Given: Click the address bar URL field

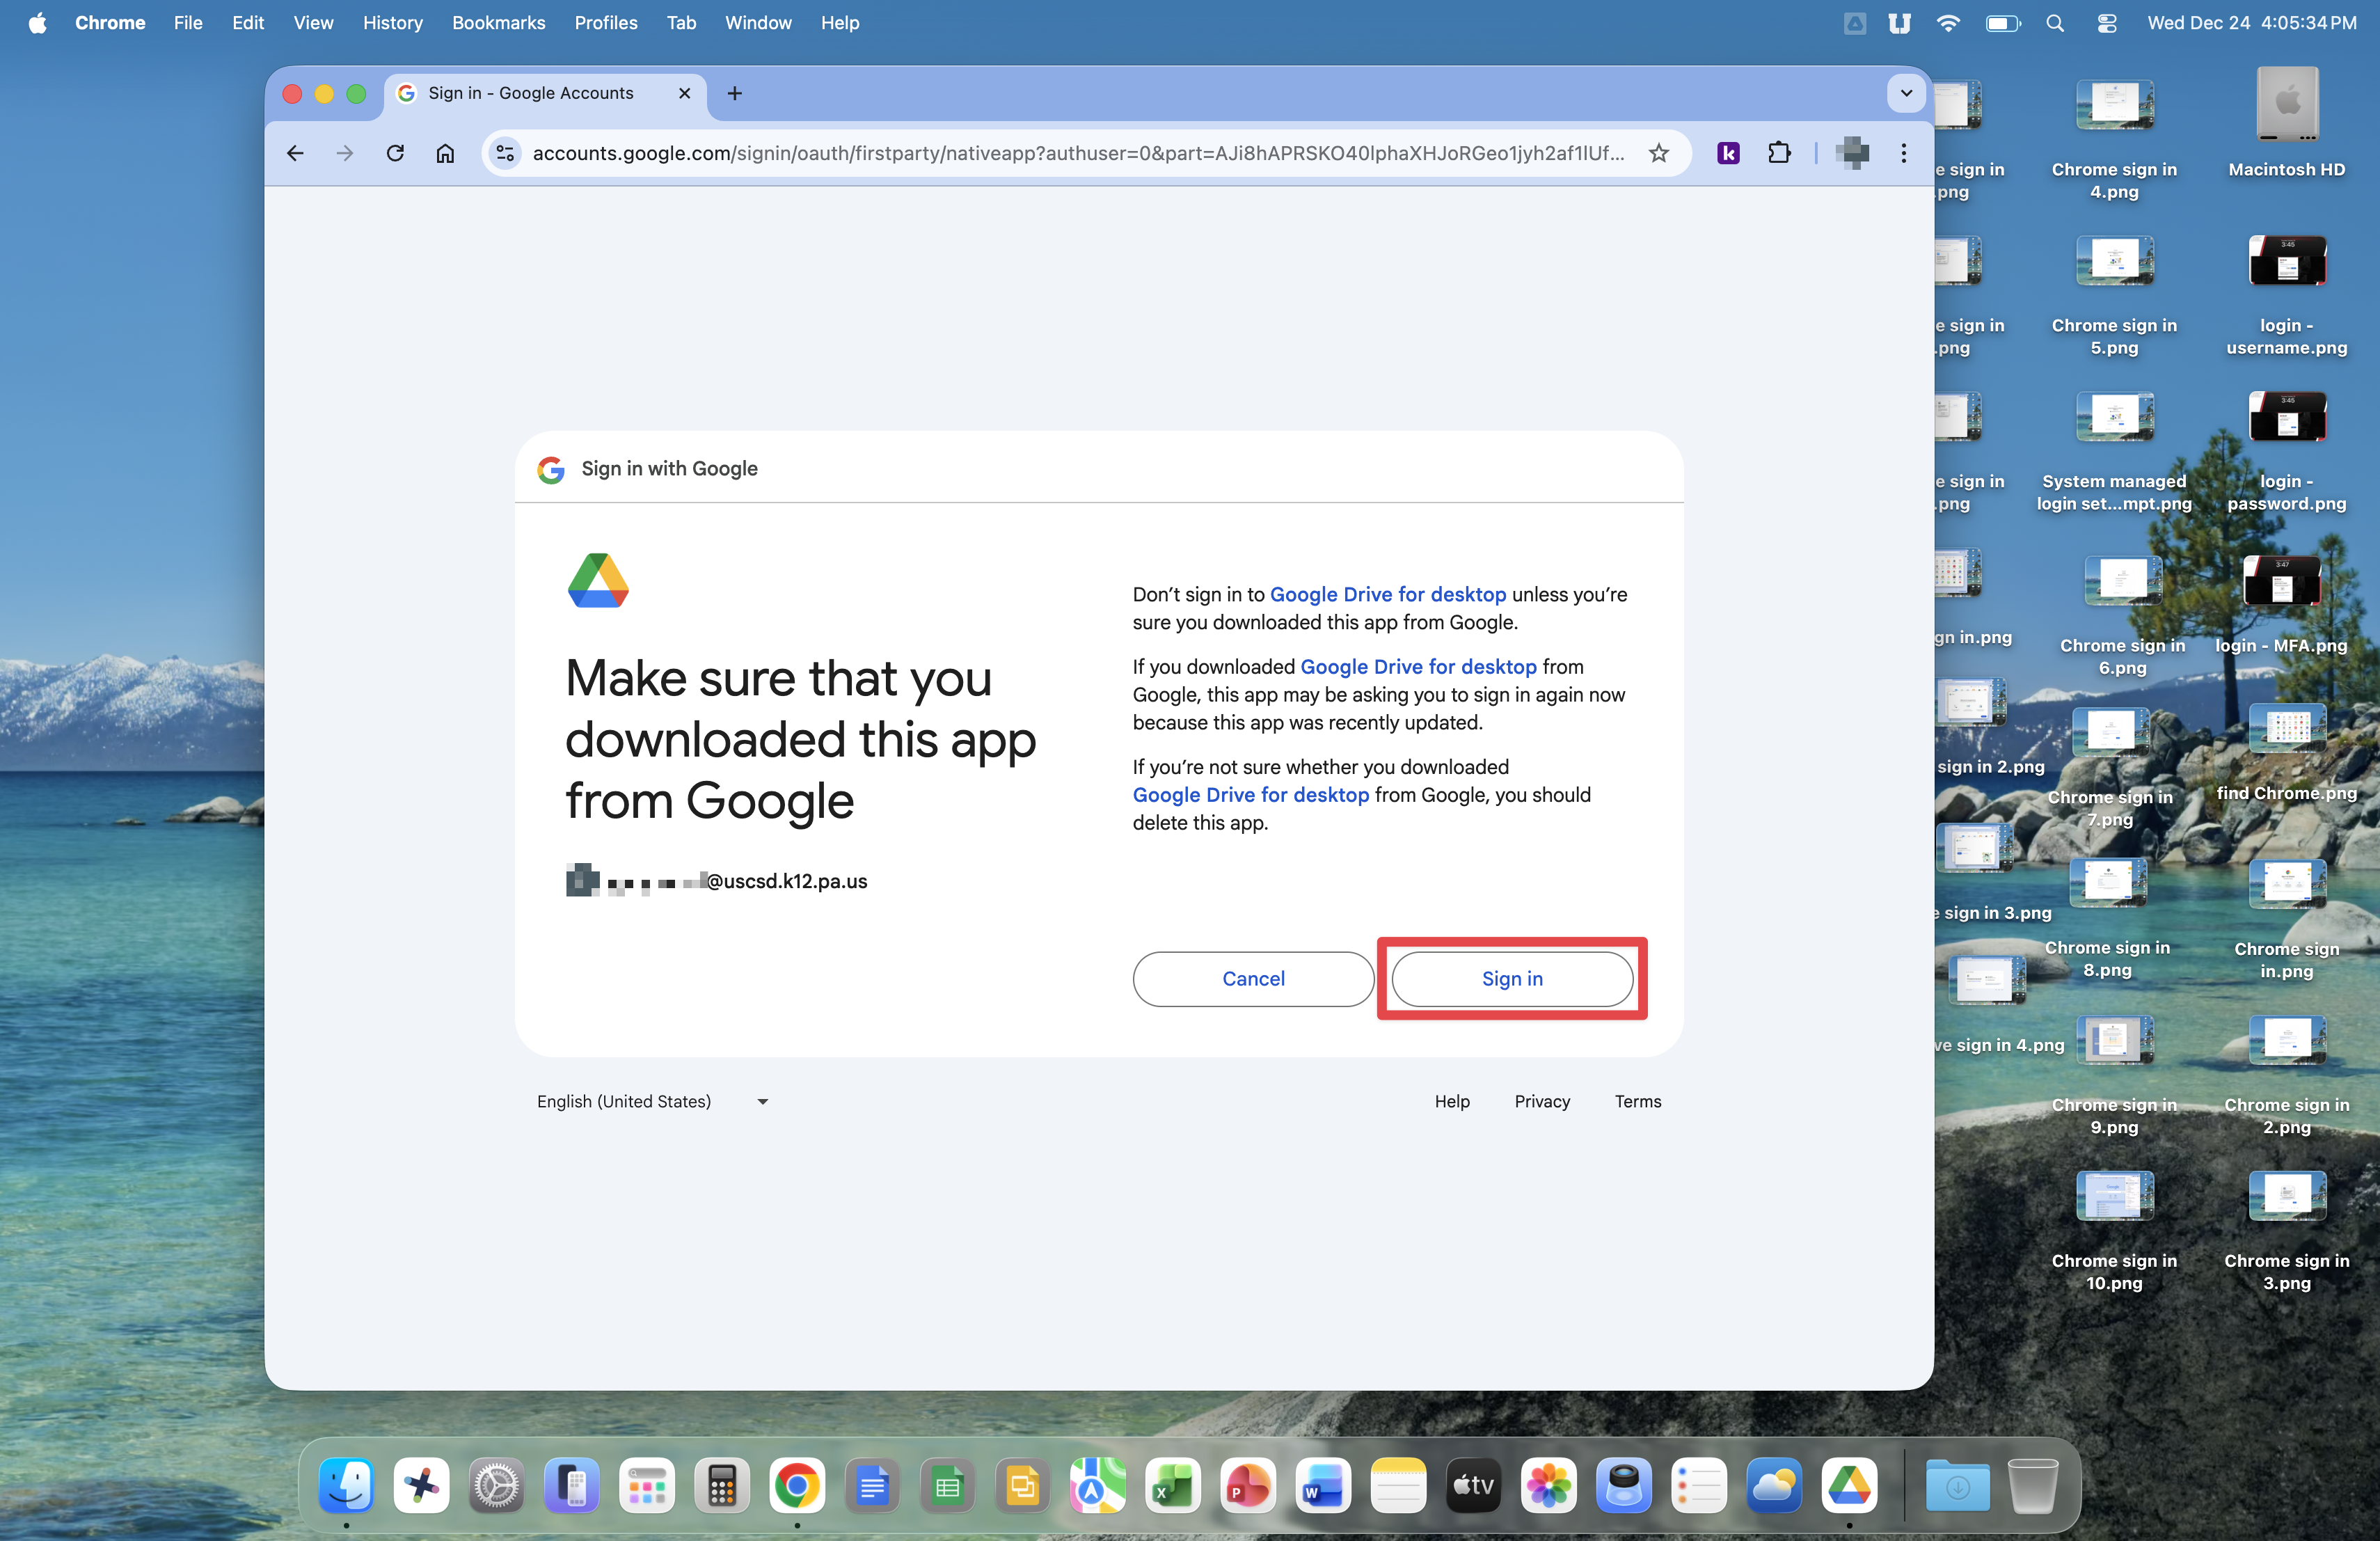Looking at the screenshot, I should pos(1078,153).
